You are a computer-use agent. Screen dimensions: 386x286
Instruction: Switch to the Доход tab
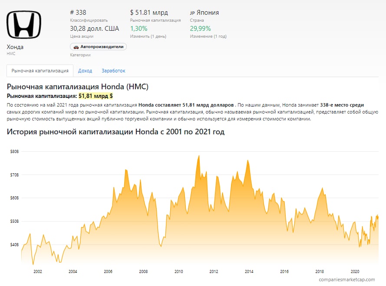[85, 71]
